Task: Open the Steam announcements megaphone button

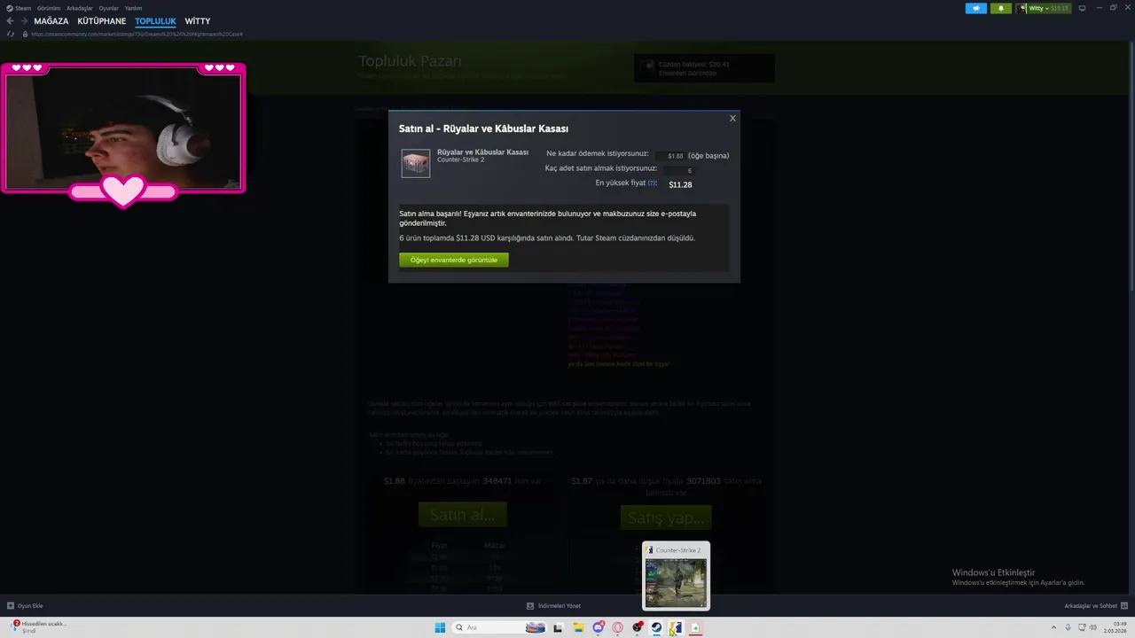Action: coord(976,8)
